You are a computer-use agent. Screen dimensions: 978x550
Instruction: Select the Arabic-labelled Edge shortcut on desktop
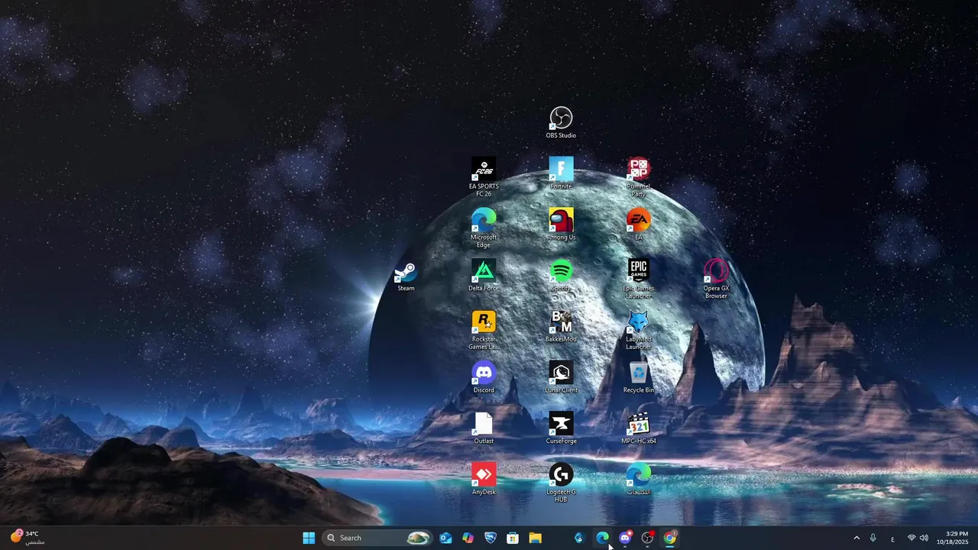point(638,480)
